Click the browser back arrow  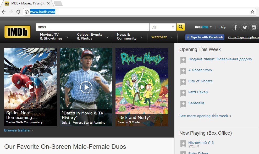click(4, 12)
